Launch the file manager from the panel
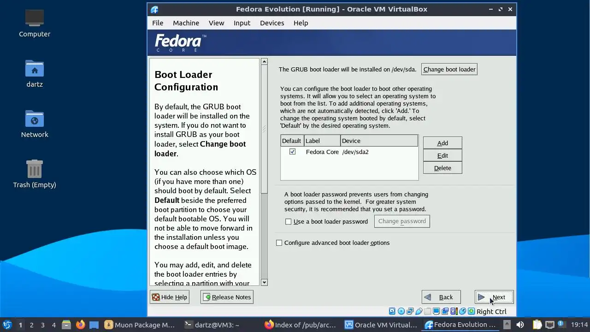Viewport: 590px width, 332px height. [66, 325]
